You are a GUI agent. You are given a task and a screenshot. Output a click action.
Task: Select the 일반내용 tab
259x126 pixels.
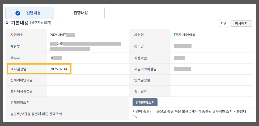(29, 13)
